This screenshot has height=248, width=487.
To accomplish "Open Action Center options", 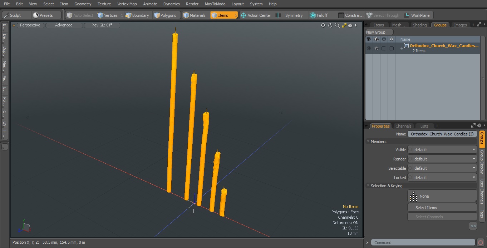I will point(256,15).
